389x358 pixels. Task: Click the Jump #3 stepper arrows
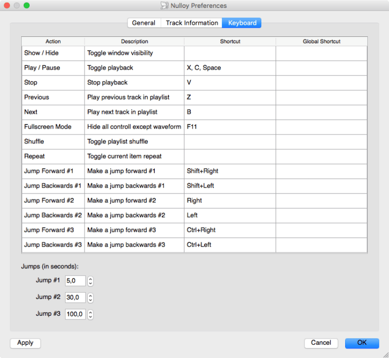(x=90, y=315)
